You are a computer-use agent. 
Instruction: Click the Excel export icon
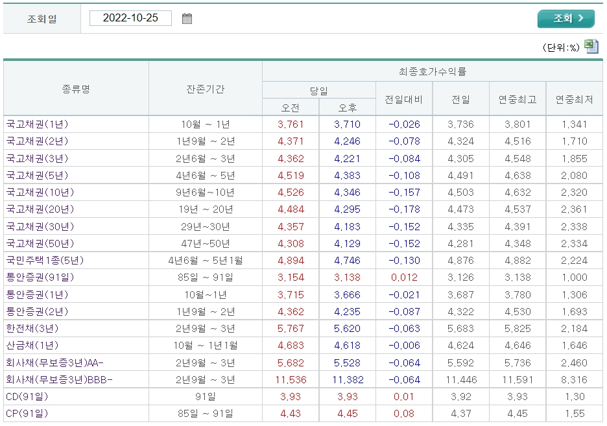[x=591, y=46]
